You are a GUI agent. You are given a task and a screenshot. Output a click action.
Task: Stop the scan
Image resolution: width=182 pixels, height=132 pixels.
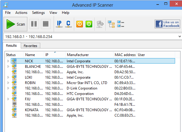[x=46, y=24]
